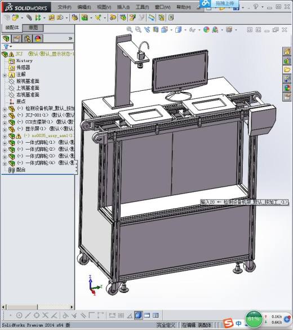Click the line sketch tool at bottom toolbar

[28, 315]
